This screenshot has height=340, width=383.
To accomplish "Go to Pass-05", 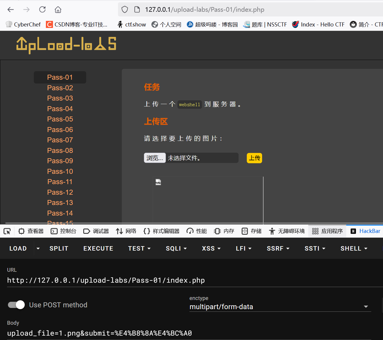I will pyautogui.click(x=60, y=119).
